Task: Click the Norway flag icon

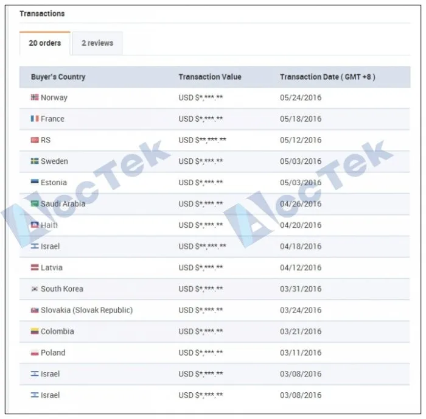Action: 35,97
